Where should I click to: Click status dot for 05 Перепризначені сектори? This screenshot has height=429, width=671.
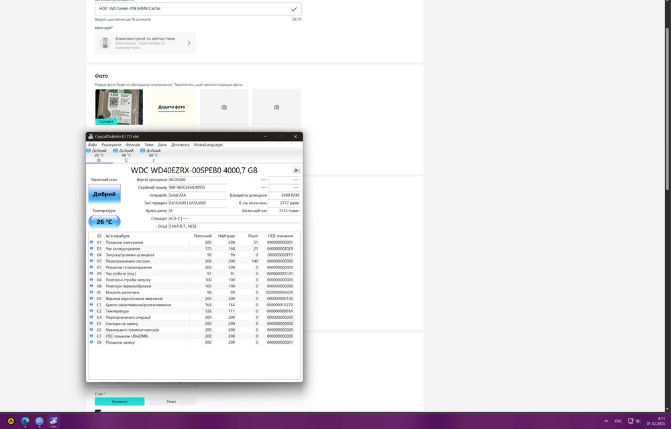click(x=91, y=260)
